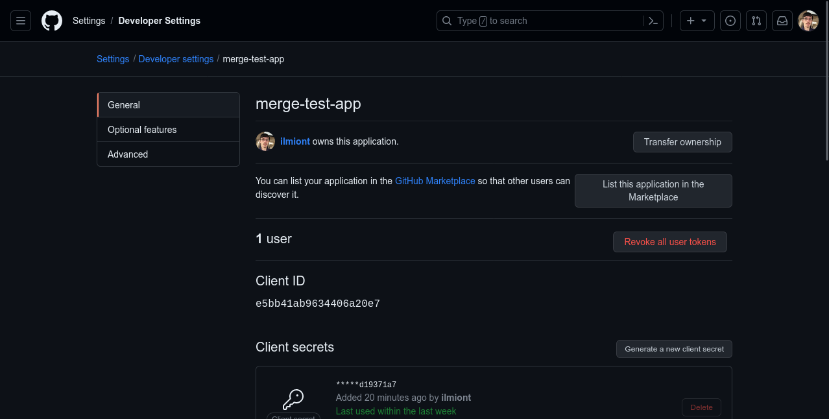Open the Issues icon in the header
The width and height of the screenshot is (829, 419).
tap(730, 20)
